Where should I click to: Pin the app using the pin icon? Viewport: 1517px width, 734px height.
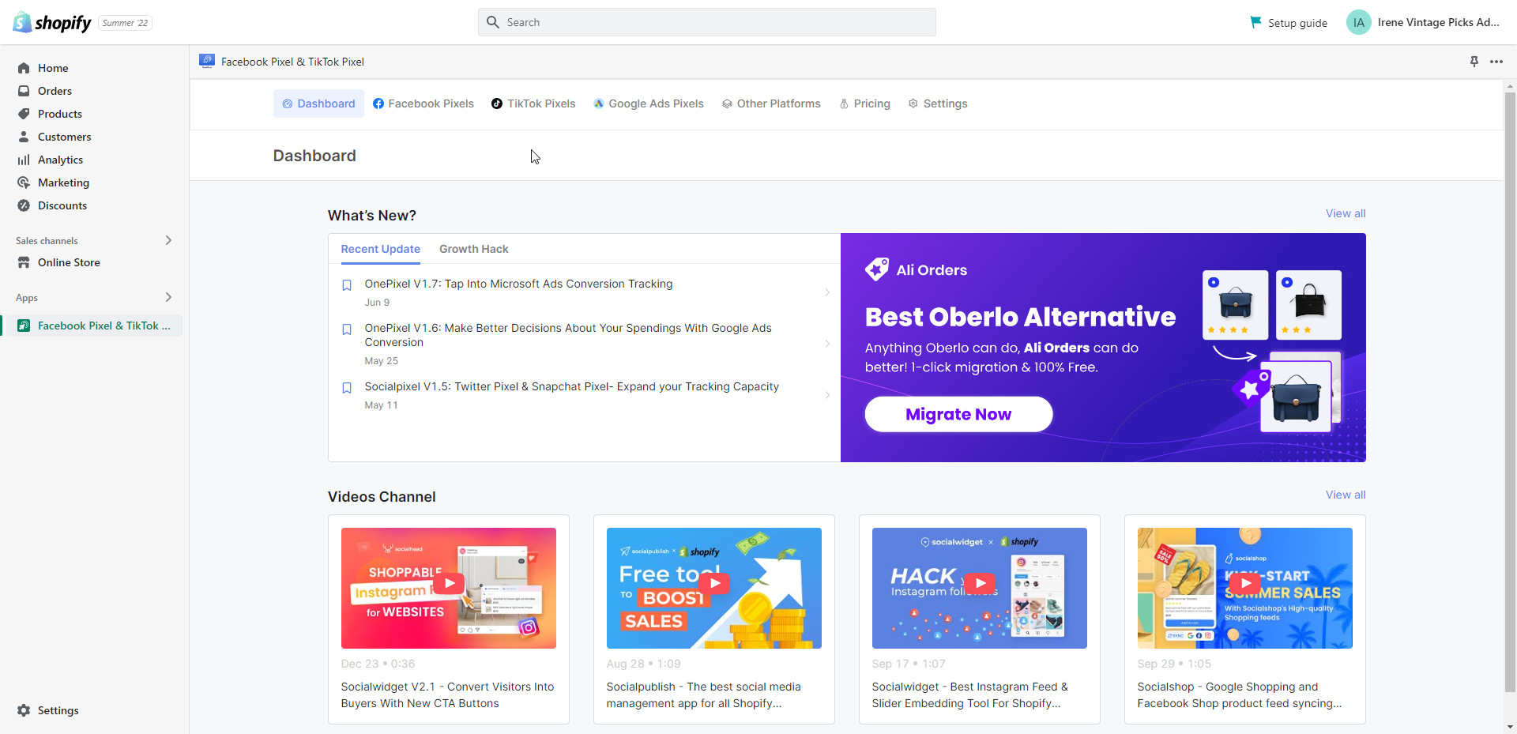(1474, 62)
